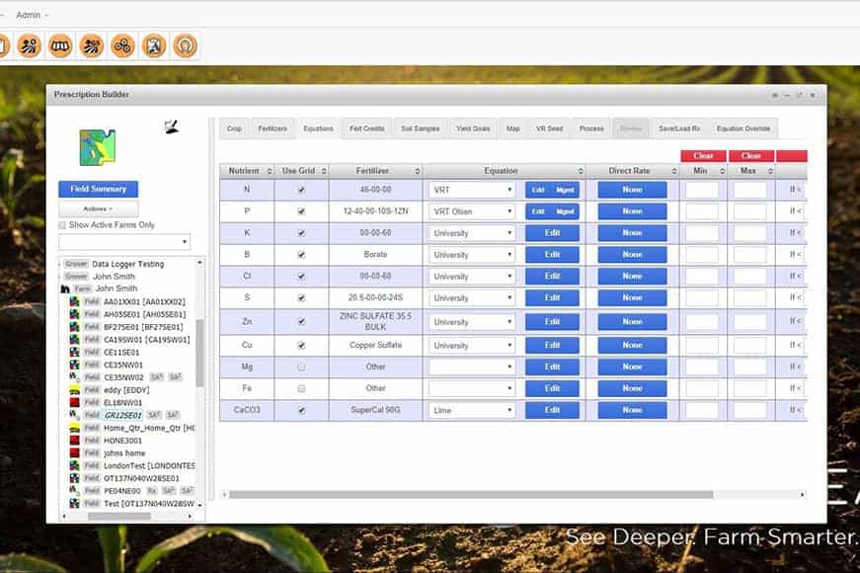Screen dimensions: 860x573
Task: Click the colorful field map thumbnail
Action: [x=98, y=147]
